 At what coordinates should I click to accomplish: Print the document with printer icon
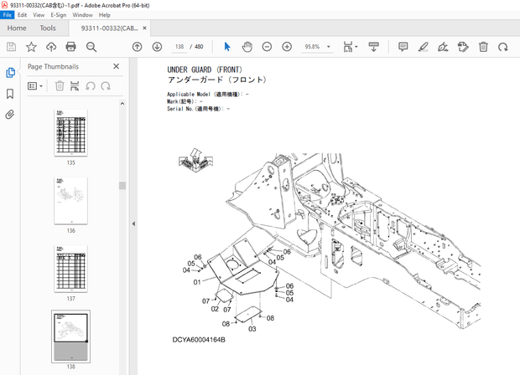tap(71, 47)
